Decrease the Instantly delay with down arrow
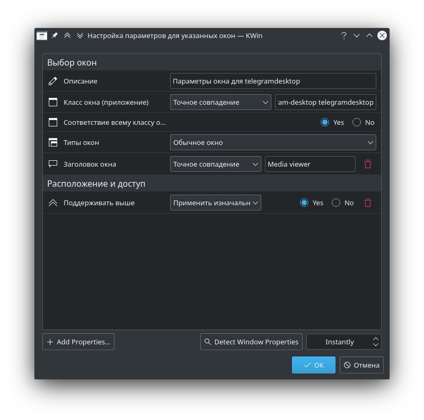424x420 pixels. 376,345
